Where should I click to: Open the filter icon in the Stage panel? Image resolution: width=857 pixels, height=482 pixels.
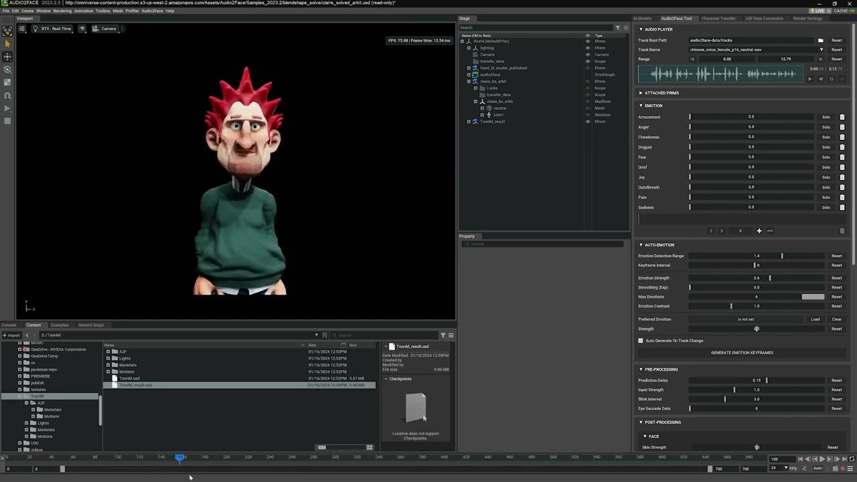coord(618,27)
